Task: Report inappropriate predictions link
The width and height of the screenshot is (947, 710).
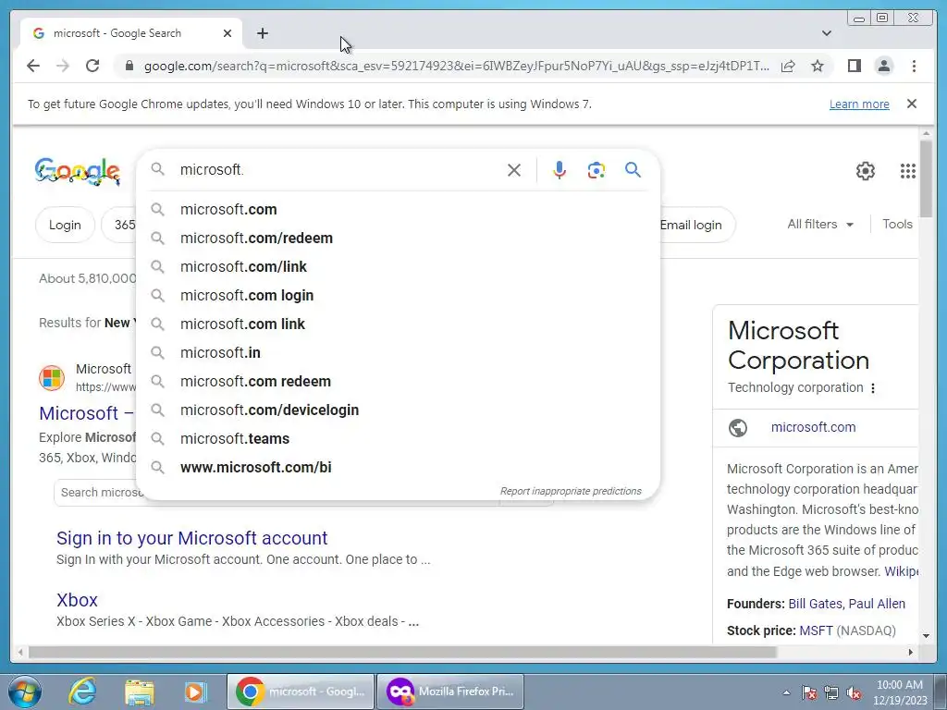Action: (x=570, y=491)
